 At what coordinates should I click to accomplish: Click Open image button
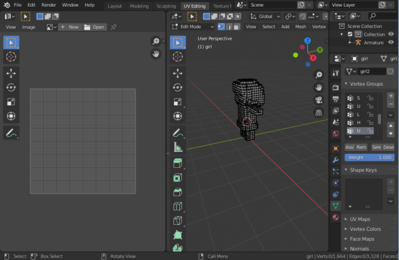[94, 27]
